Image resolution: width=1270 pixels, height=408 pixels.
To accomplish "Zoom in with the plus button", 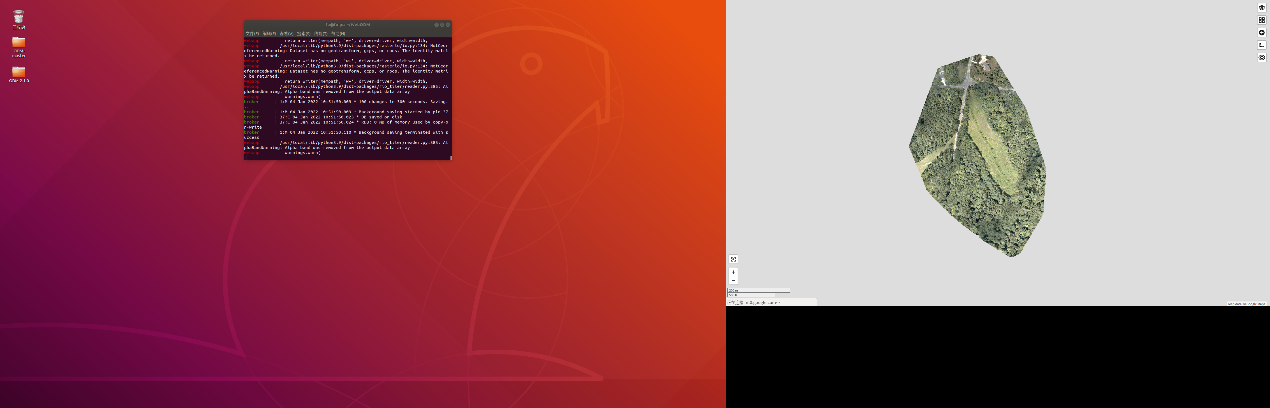I will (x=733, y=271).
